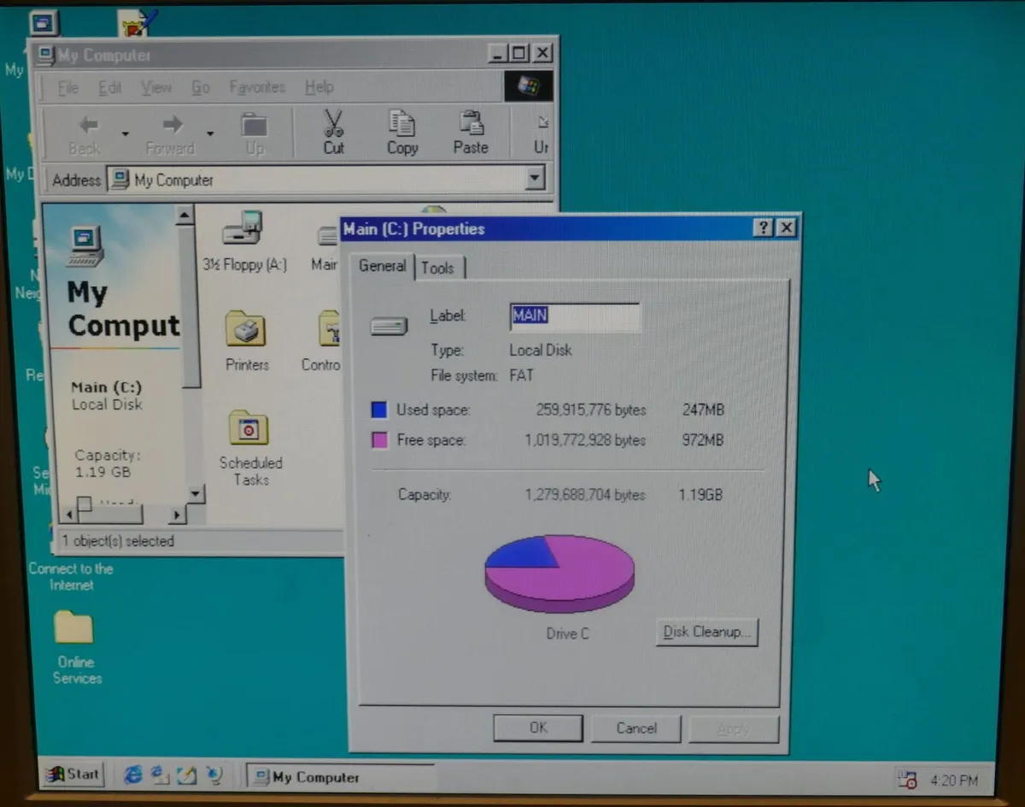Click the '259,915,776 bytes' used space value
1025x807 pixels.
pyautogui.click(x=591, y=409)
